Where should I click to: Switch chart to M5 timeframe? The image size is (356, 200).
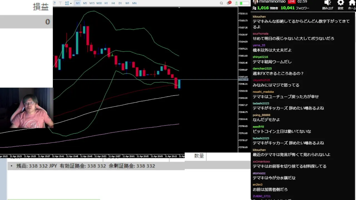click(85, 3)
